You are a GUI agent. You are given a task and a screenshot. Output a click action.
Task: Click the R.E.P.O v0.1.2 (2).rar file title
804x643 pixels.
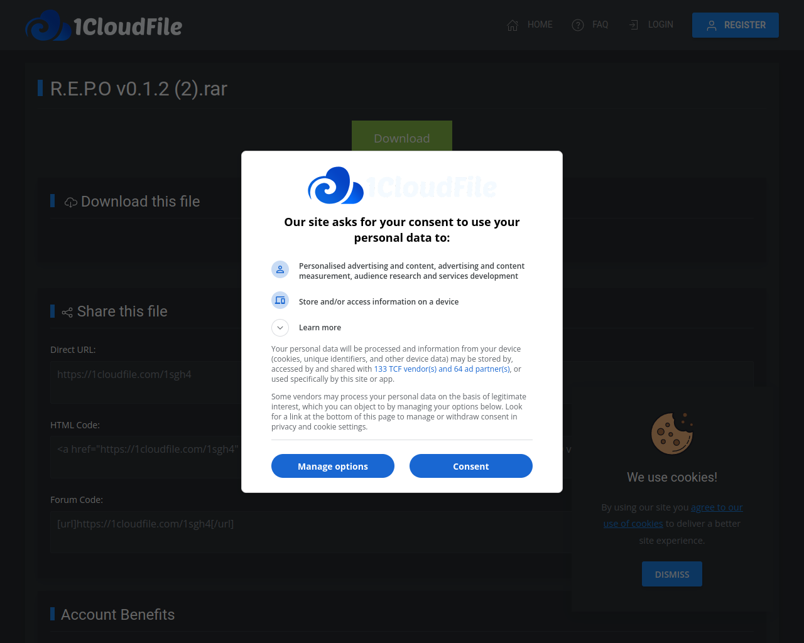click(139, 89)
